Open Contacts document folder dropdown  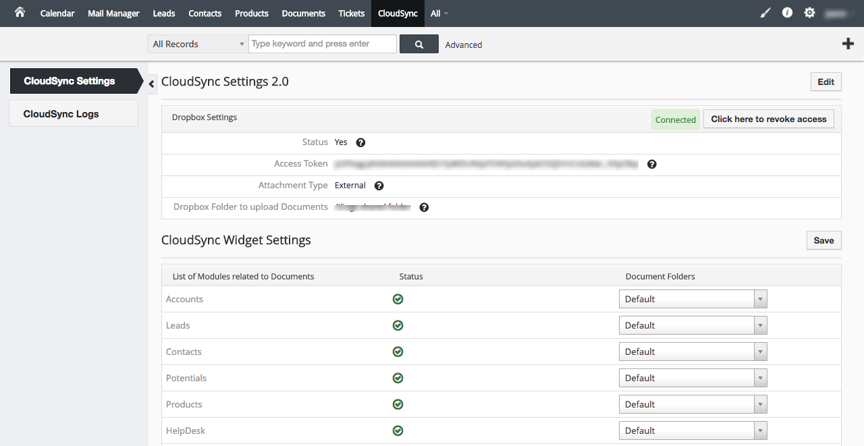693,352
